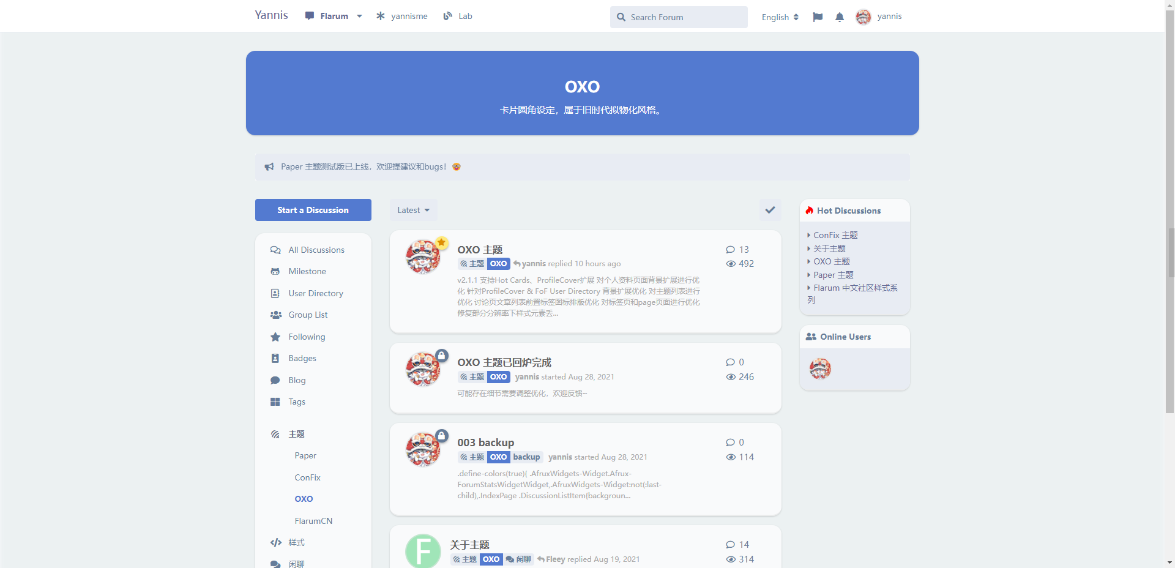This screenshot has height=568, width=1175.
Task: Click lock badge on 003 backup
Action: click(x=442, y=435)
